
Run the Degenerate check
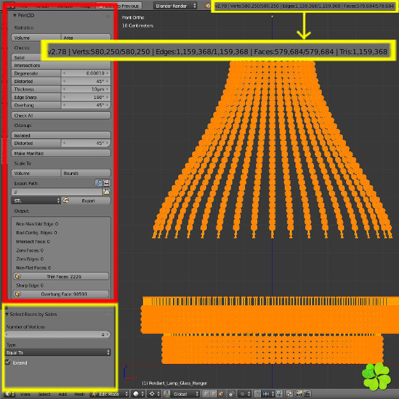click(36, 73)
